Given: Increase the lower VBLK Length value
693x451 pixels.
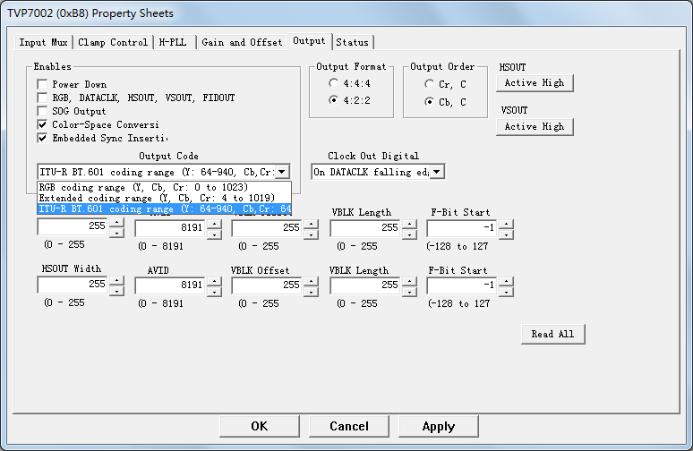Looking at the screenshot, I should click(x=410, y=281).
